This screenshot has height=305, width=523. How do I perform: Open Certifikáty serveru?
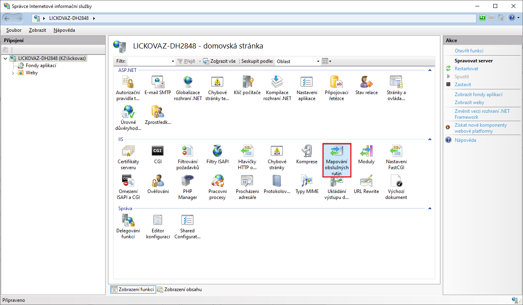pos(128,157)
